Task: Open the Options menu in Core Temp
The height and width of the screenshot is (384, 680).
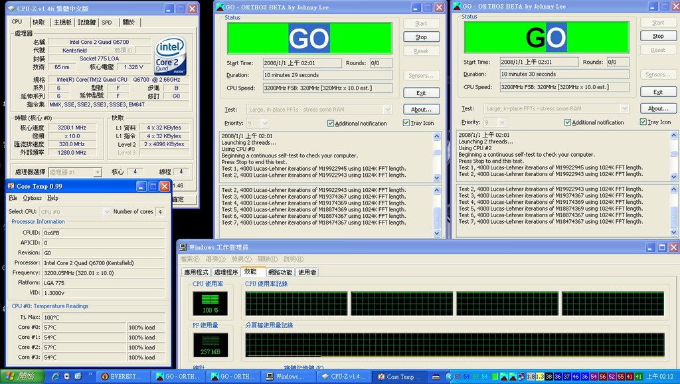Action: coord(32,198)
